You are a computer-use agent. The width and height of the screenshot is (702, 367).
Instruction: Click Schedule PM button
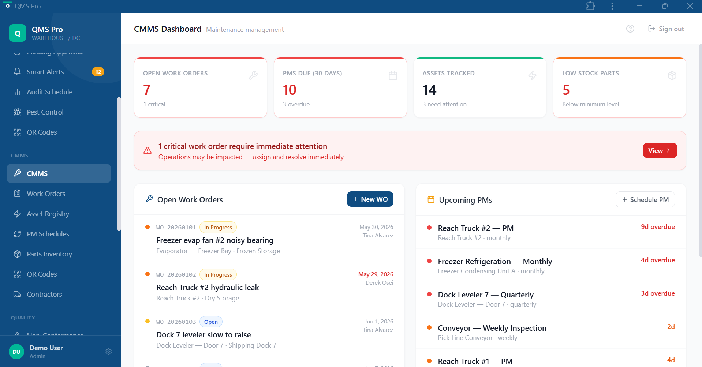pyautogui.click(x=645, y=199)
